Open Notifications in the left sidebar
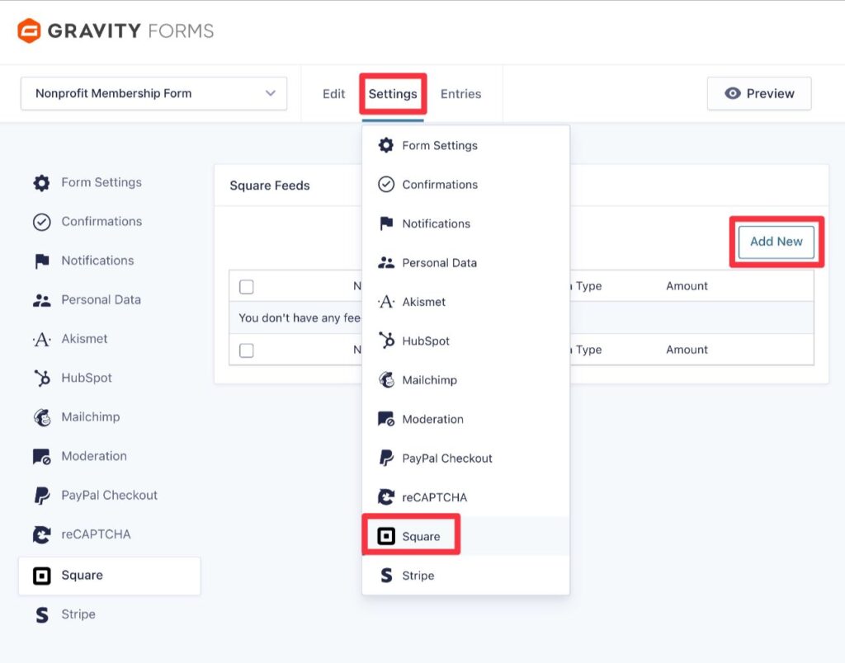Image resolution: width=845 pixels, height=663 pixels. pos(110,261)
